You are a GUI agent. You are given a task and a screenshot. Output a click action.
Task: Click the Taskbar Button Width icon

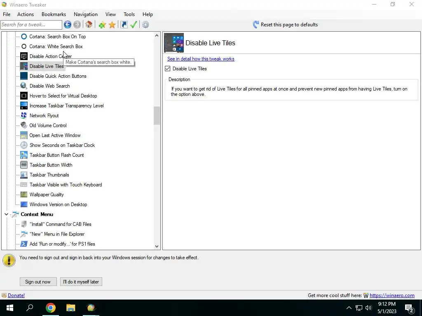pos(24,165)
